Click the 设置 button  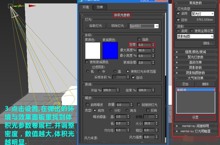tap(195, 117)
